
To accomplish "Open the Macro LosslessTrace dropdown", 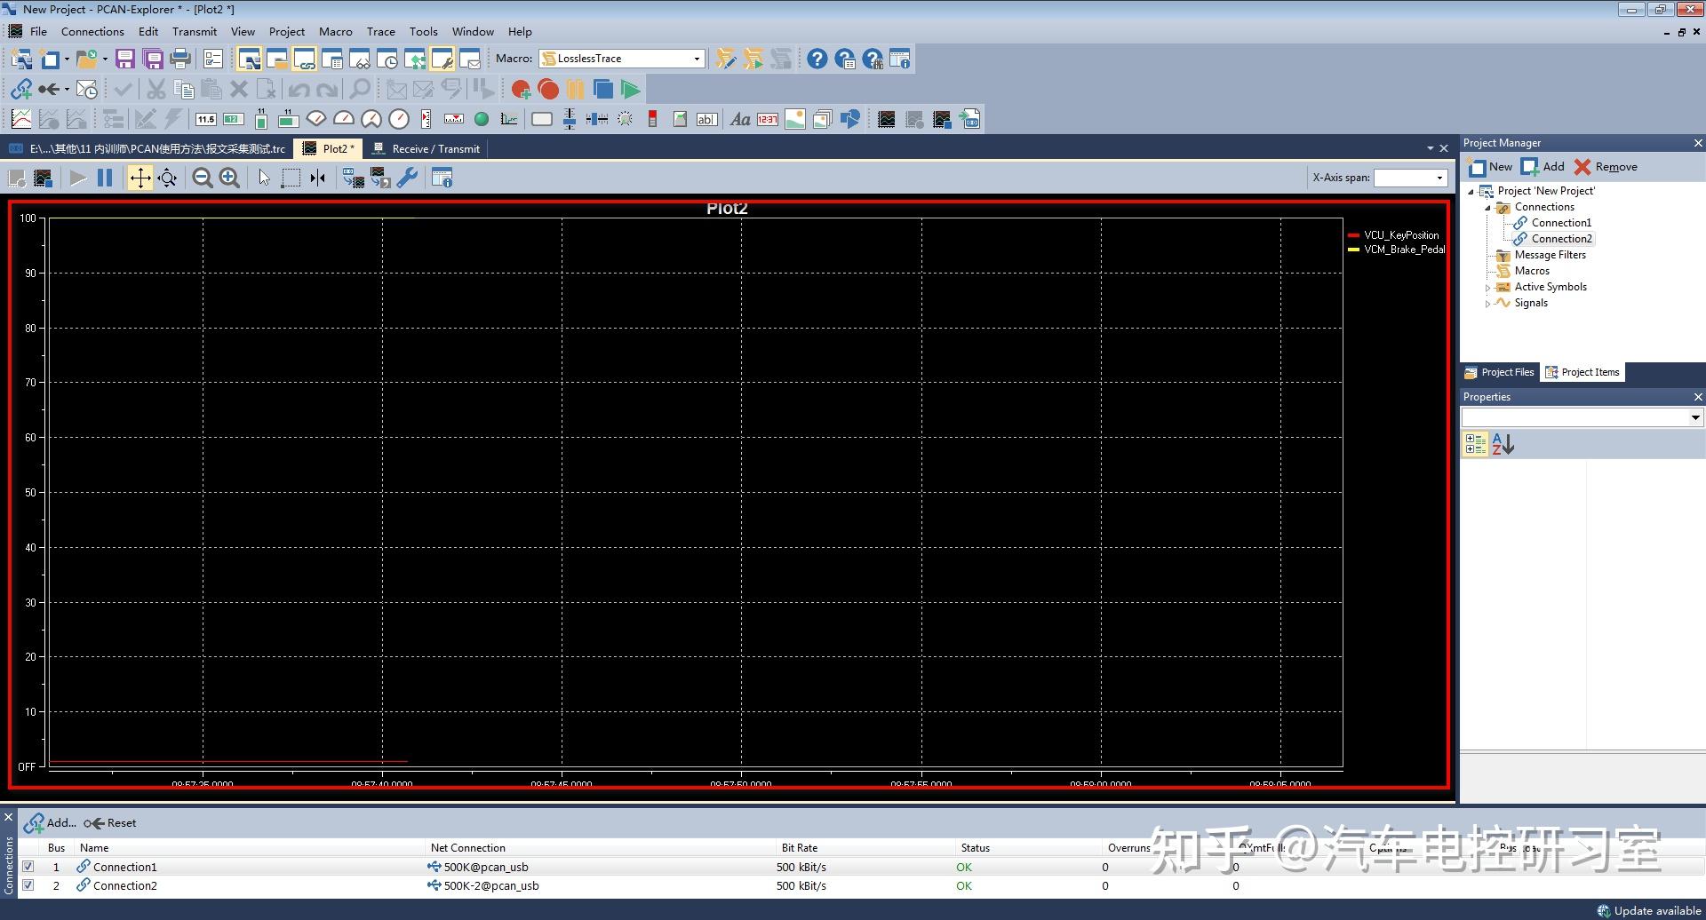I will (697, 59).
